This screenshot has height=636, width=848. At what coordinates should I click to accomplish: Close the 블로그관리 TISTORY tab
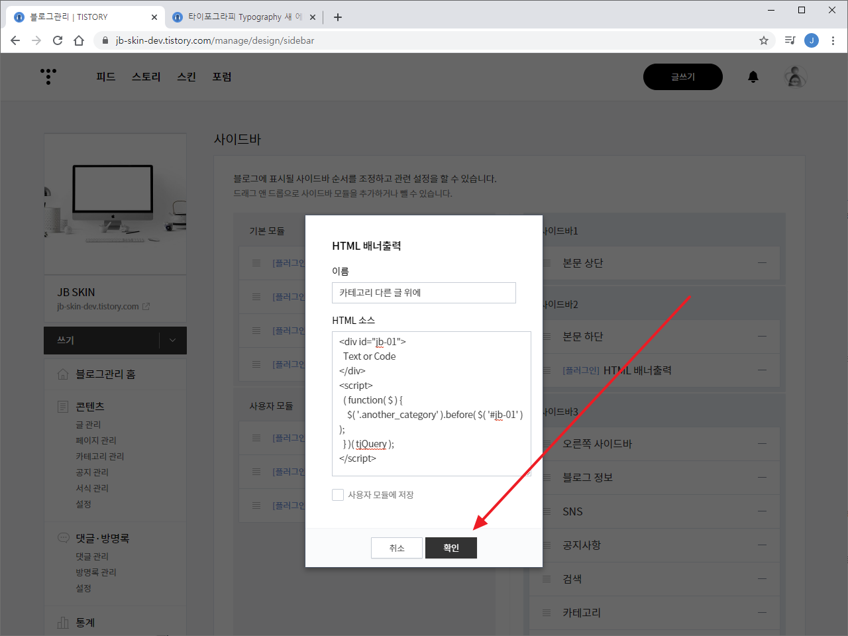(154, 17)
